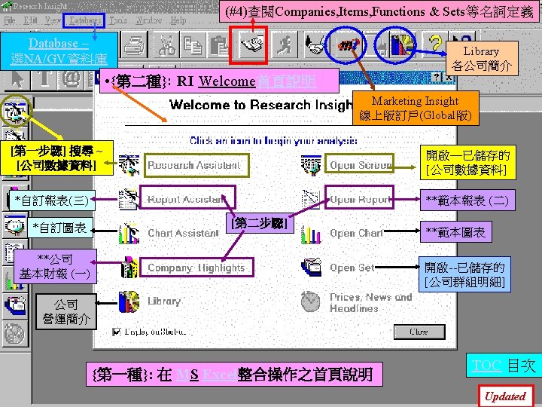This screenshot has width=542, height=407.
Task: Open Report Assistant label link
Action: click(187, 199)
